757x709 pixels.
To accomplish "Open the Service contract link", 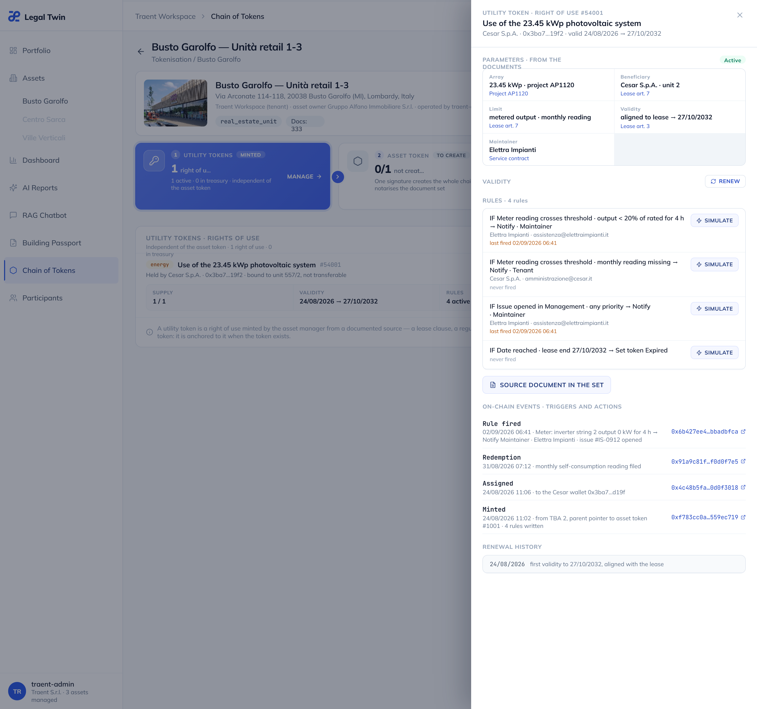I will coord(509,158).
